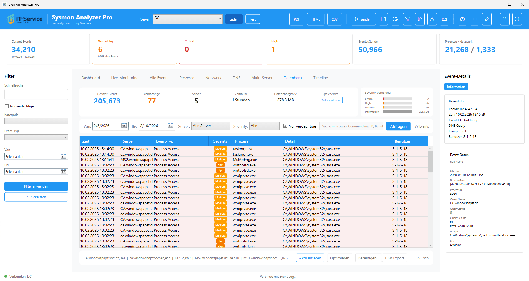Expand the Severity 'Alle' dropdown
Viewport: 529px width, 281px height.
point(264,126)
